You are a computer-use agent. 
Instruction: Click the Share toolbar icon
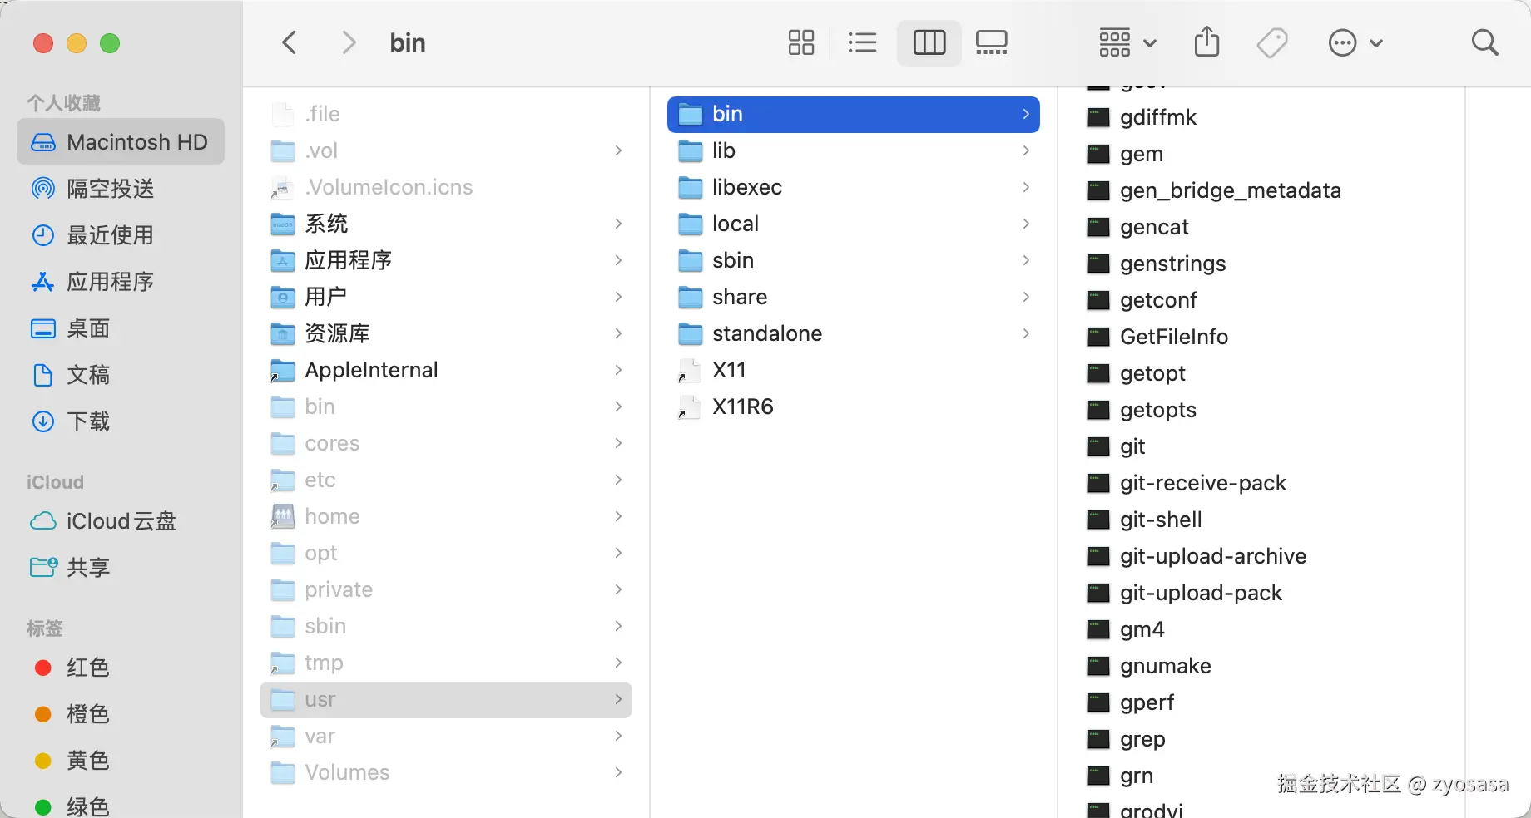coord(1206,42)
